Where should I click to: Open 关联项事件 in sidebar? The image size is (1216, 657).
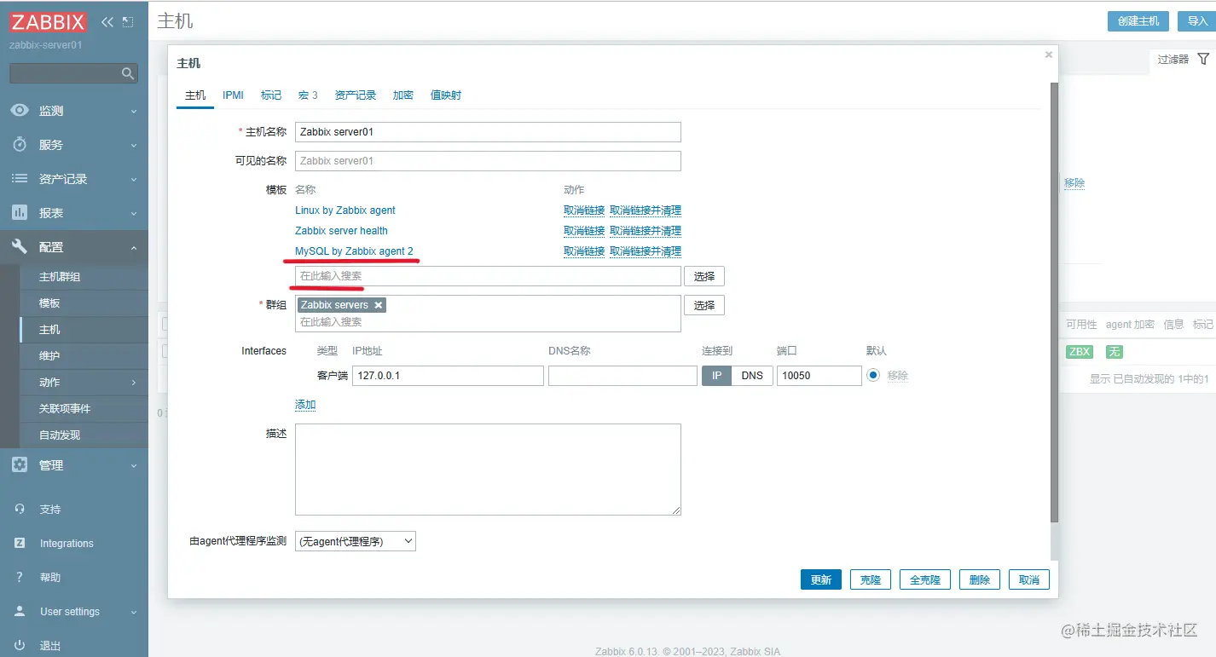tap(65, 409)
